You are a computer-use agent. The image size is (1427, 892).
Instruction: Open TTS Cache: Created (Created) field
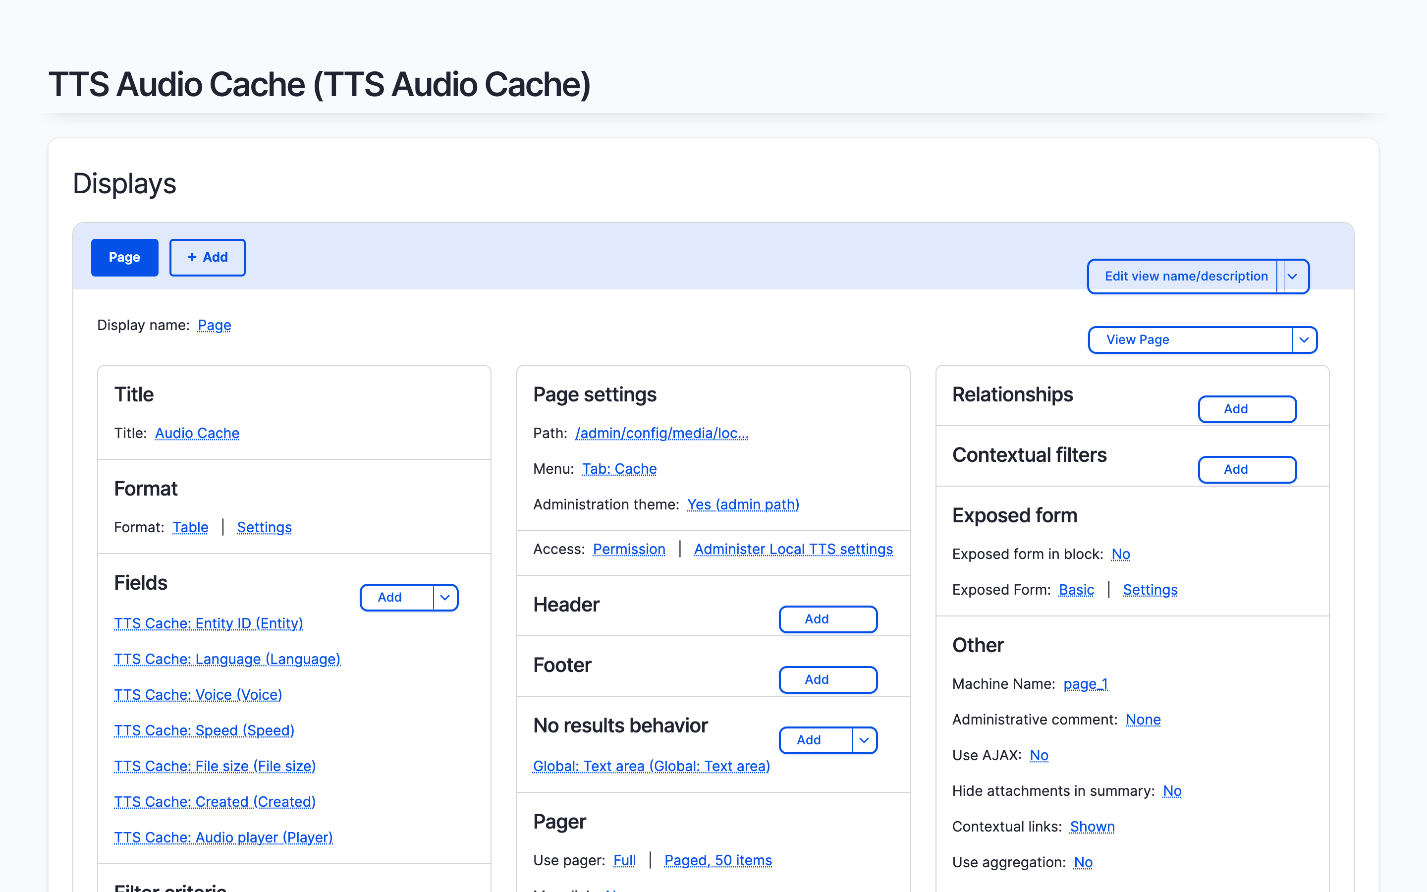[215, 802]
